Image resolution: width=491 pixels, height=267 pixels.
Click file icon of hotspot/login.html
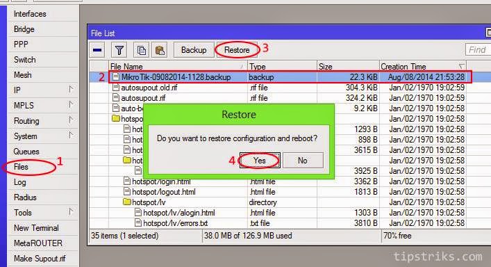pyautogui.click(x=127, y=181)
